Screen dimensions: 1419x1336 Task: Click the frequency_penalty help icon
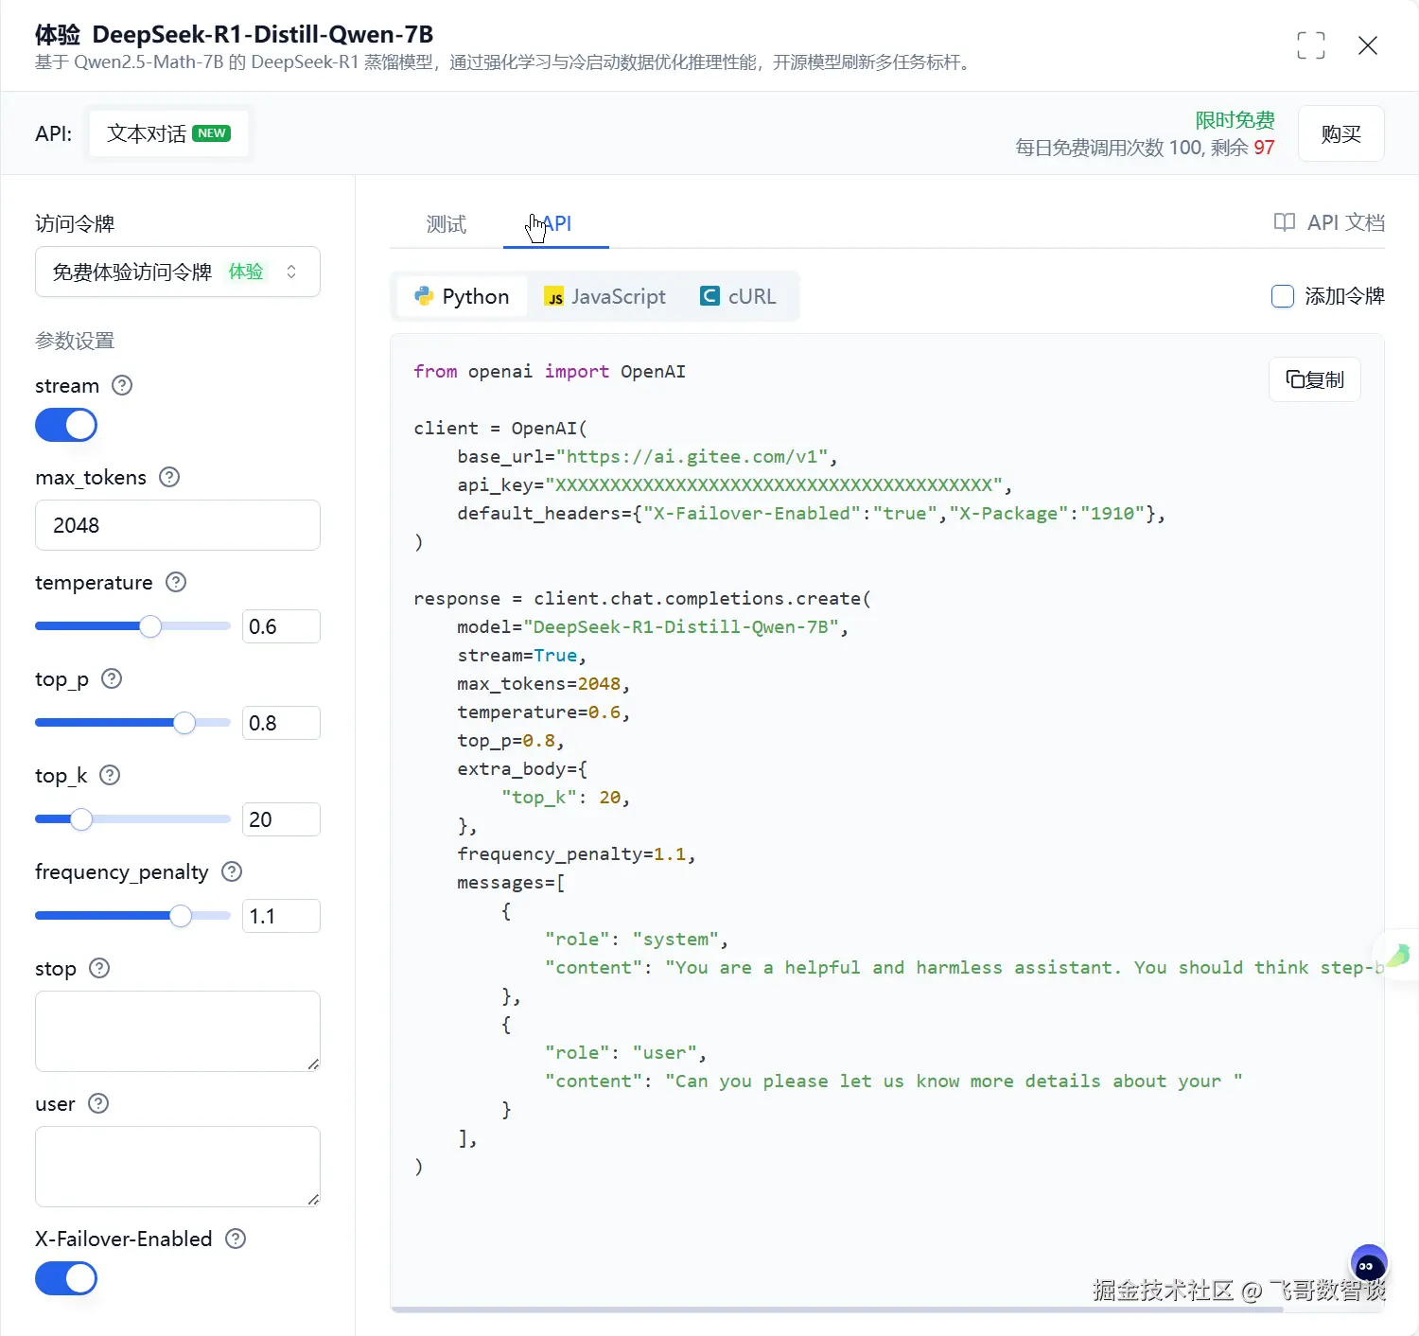click(x=232, y=871)
